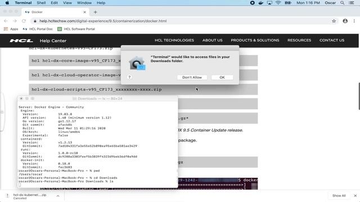The image size is (360, 202).
Task: Open the Wi-Fi status menu
Action: [x=278, y=3]
